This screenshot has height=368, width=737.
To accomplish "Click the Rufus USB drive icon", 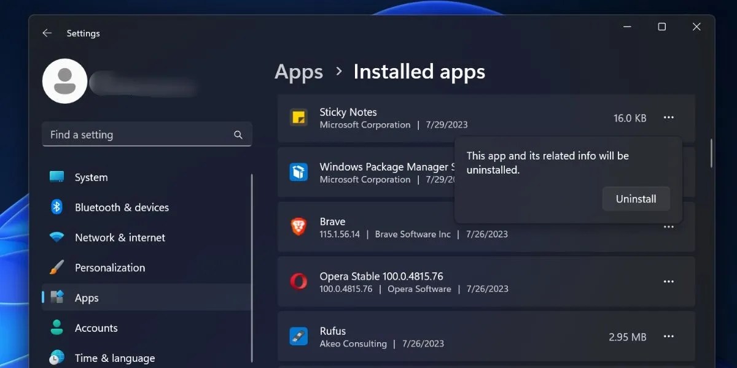I will point(298,337).
